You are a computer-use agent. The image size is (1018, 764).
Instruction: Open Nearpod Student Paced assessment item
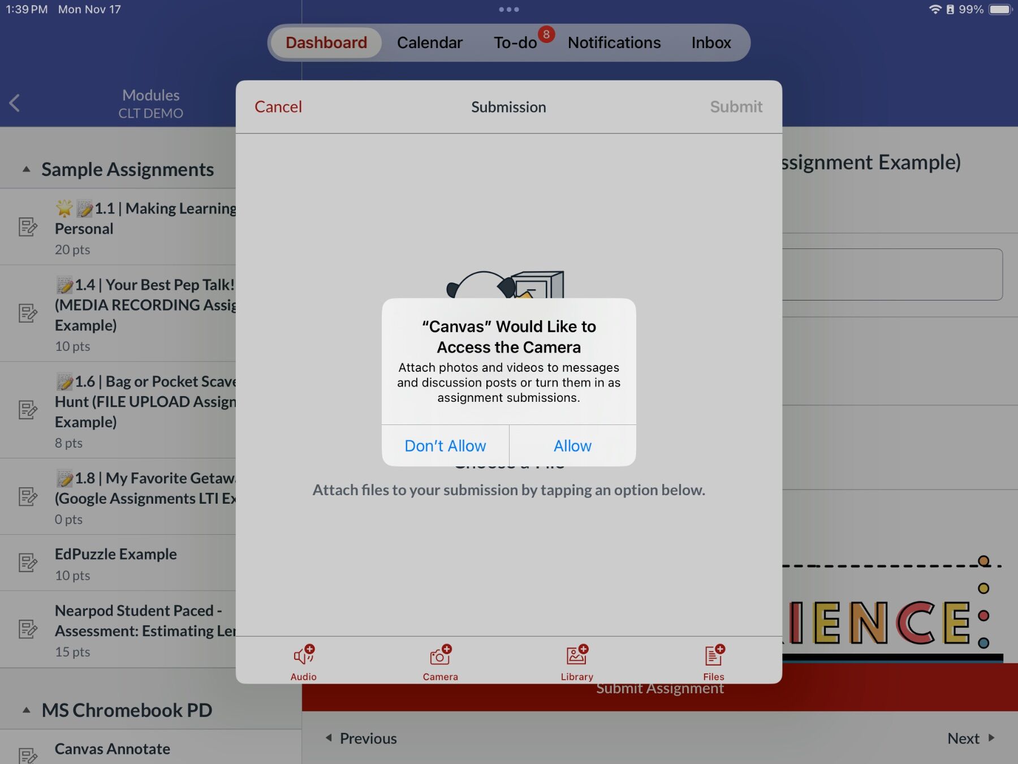118,630
